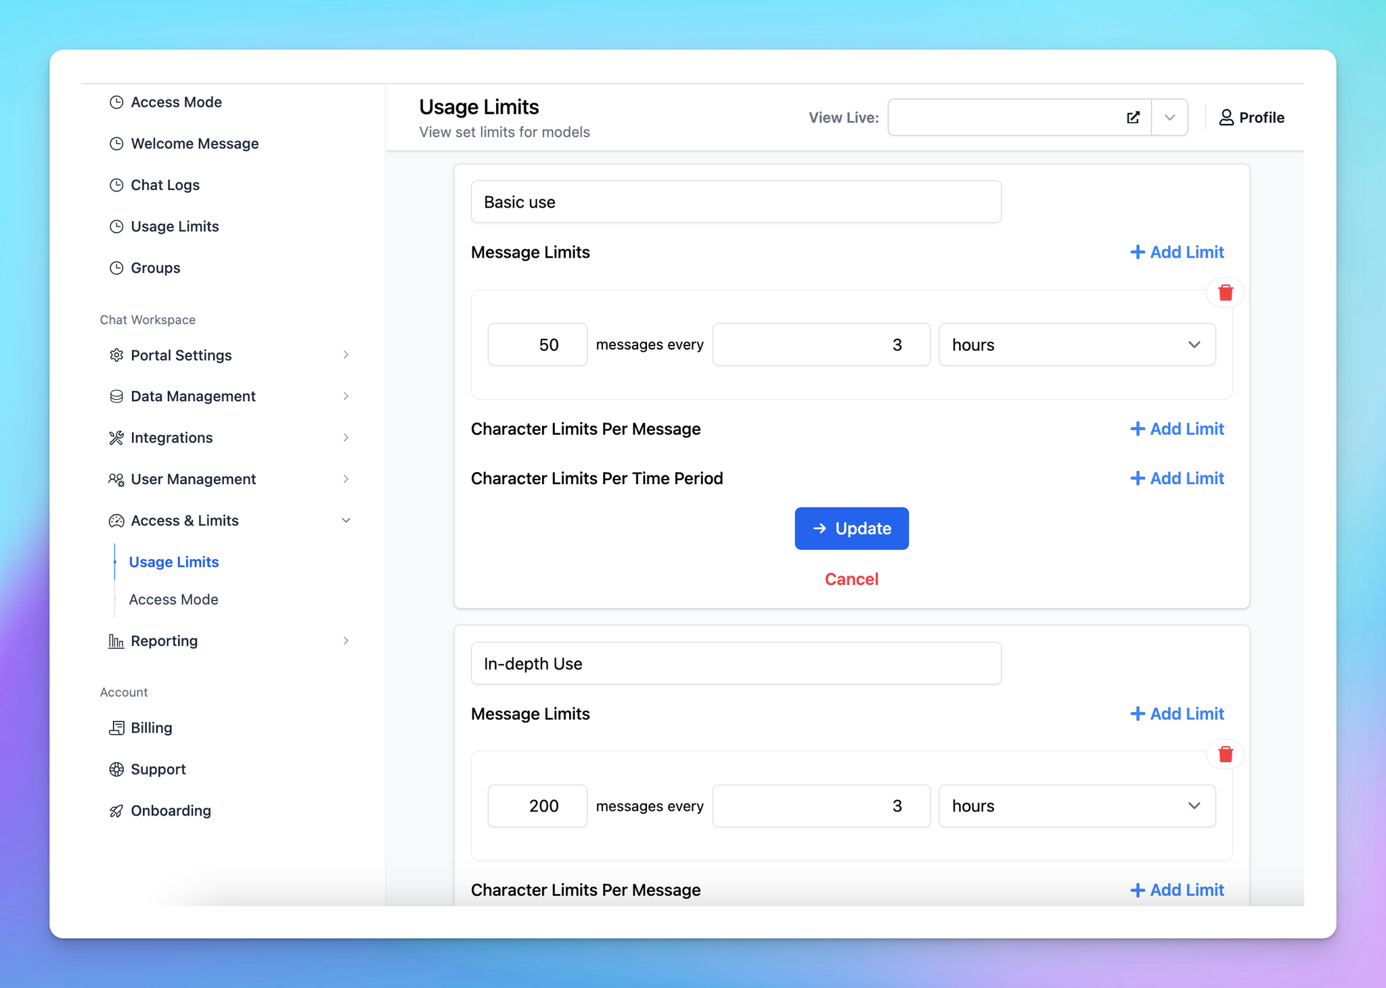Expand Portal Settings chevron
The image size is (1386, 988).
point(346,355)
